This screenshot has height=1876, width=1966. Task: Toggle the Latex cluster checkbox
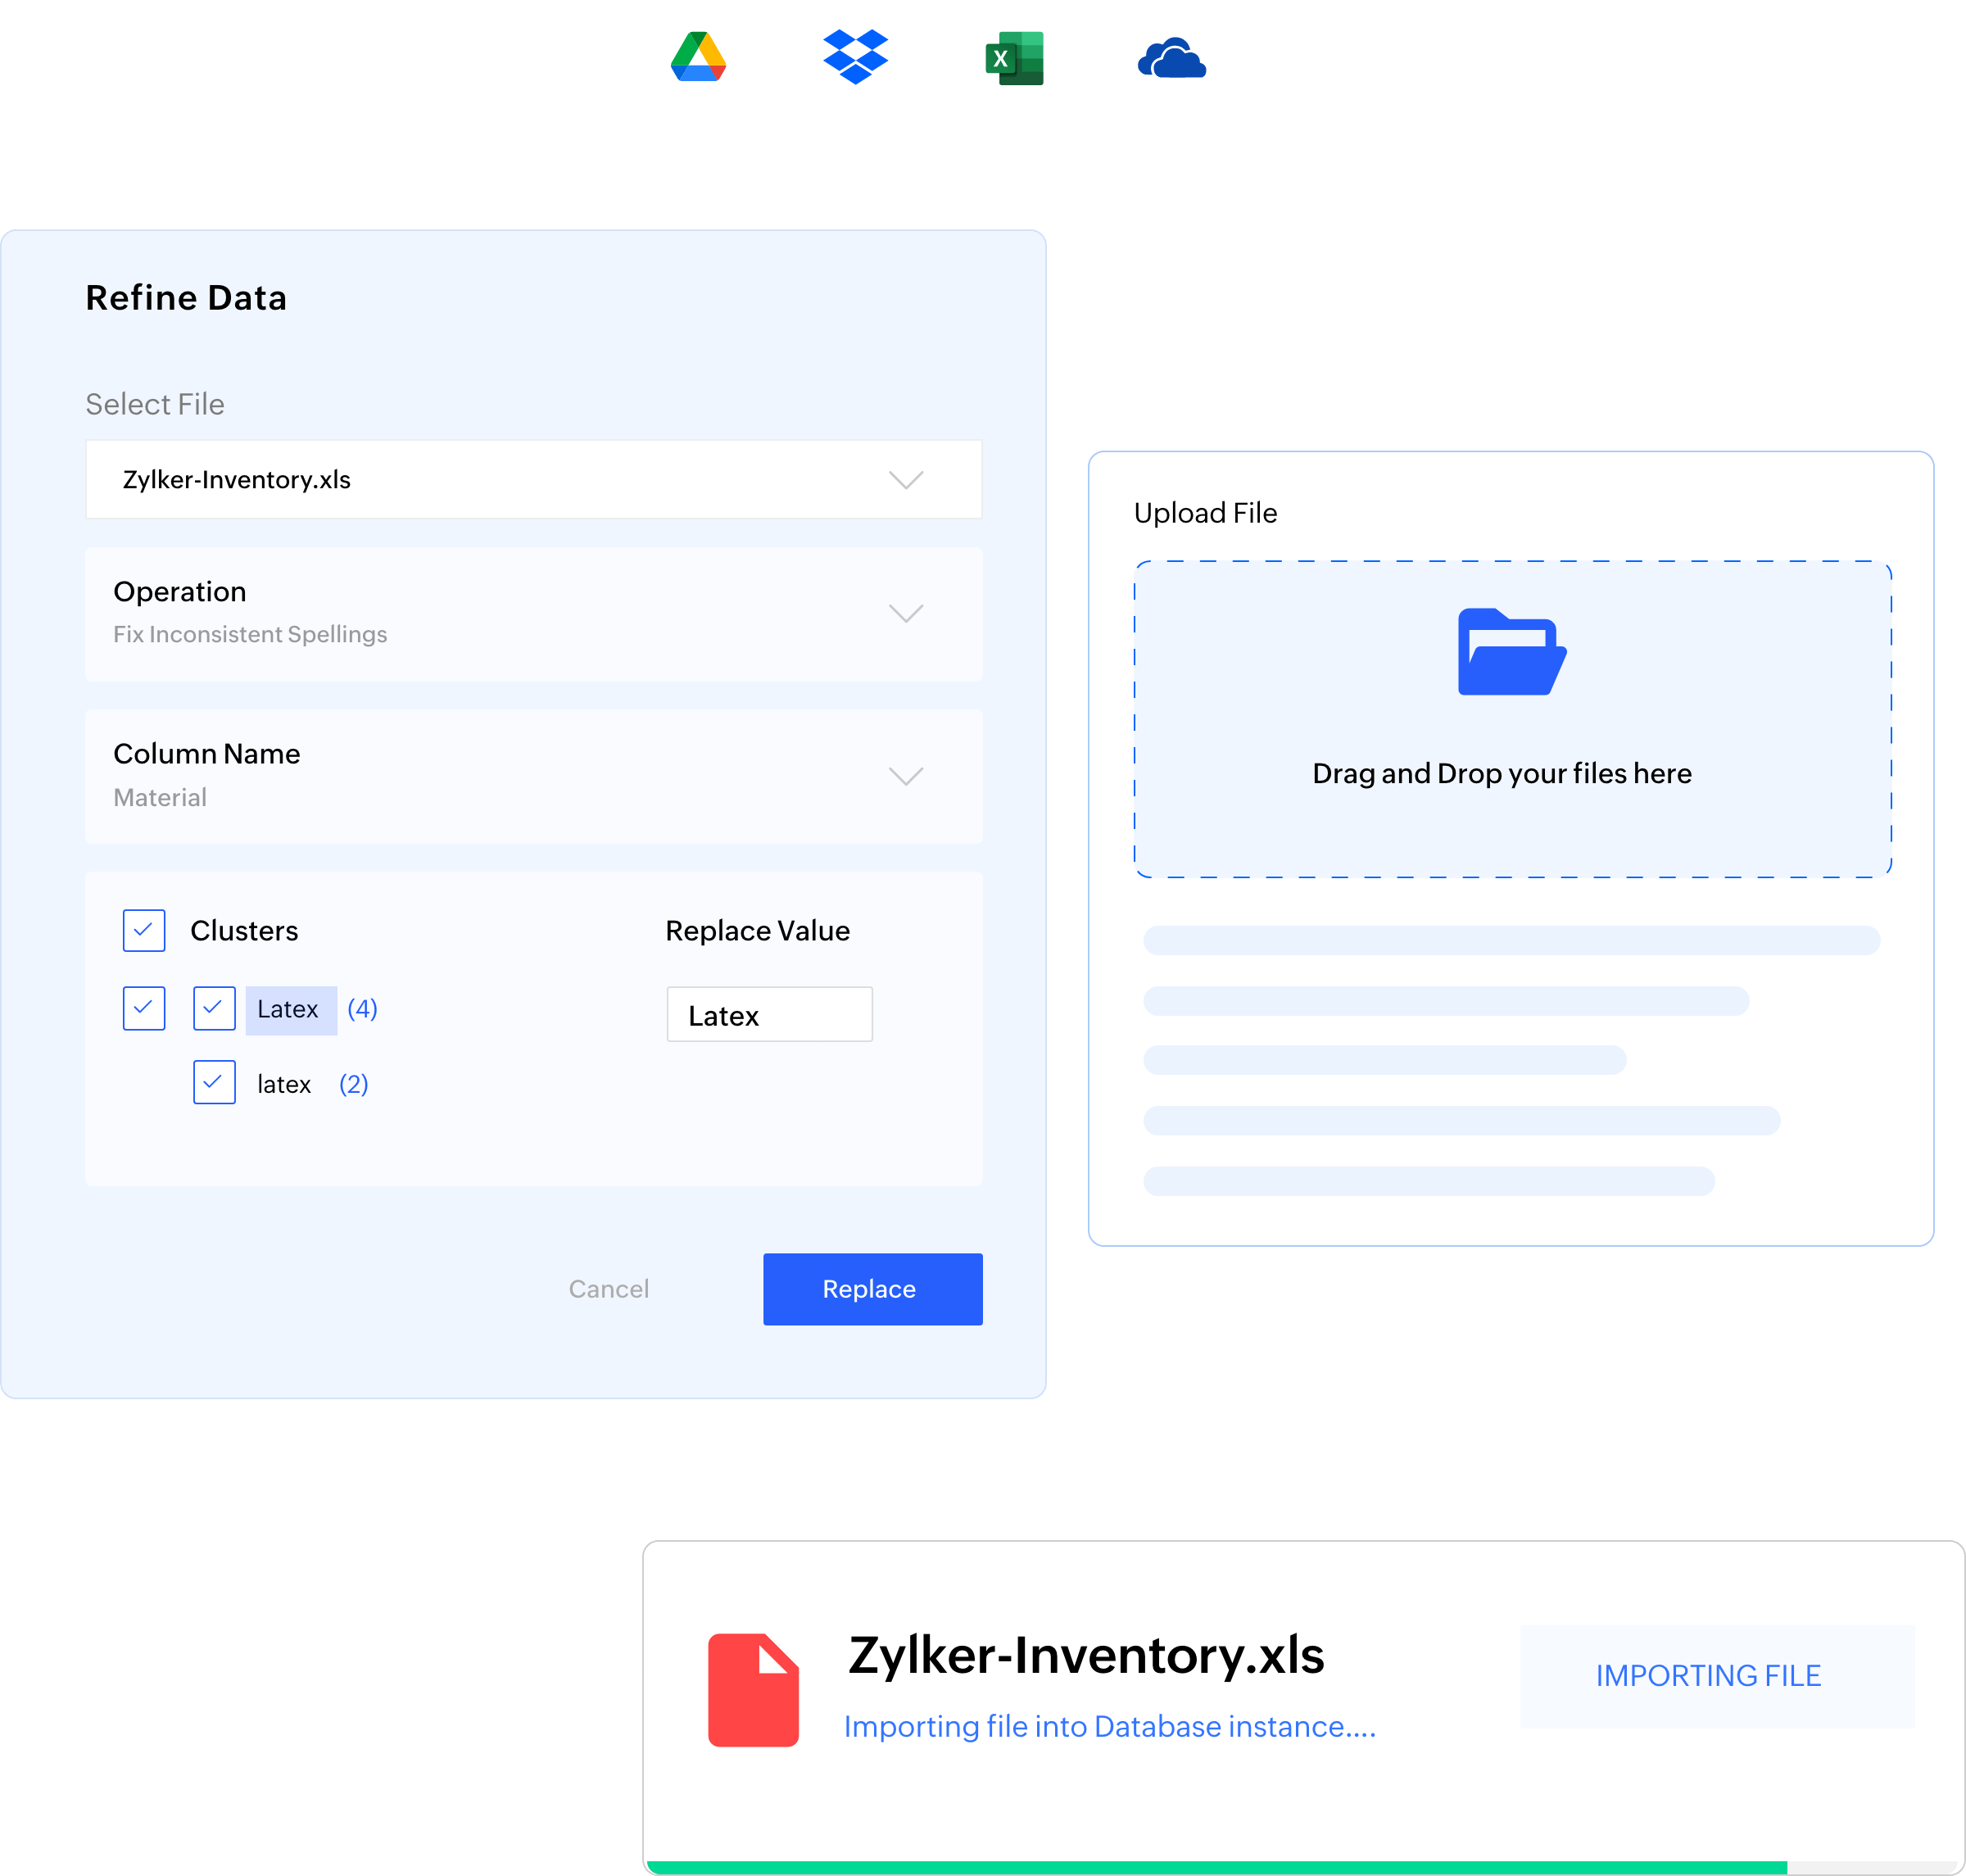[211, 1009]
